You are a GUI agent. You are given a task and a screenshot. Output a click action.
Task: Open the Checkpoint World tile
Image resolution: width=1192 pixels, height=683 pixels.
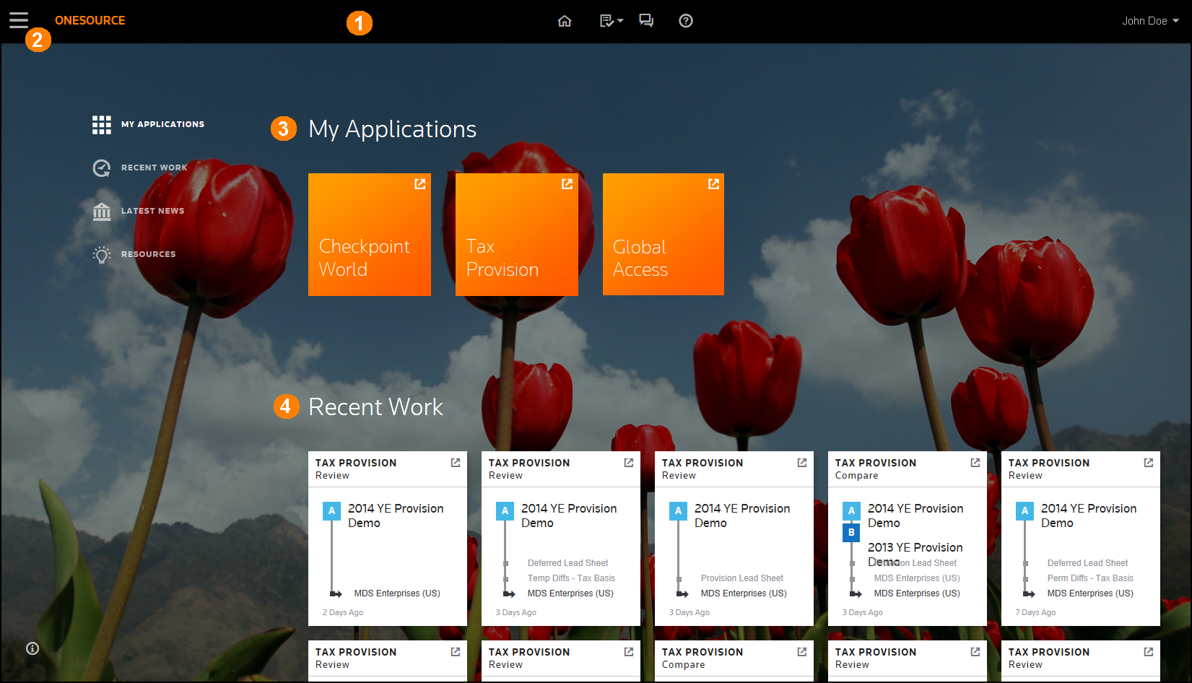[x=370, y=235]
